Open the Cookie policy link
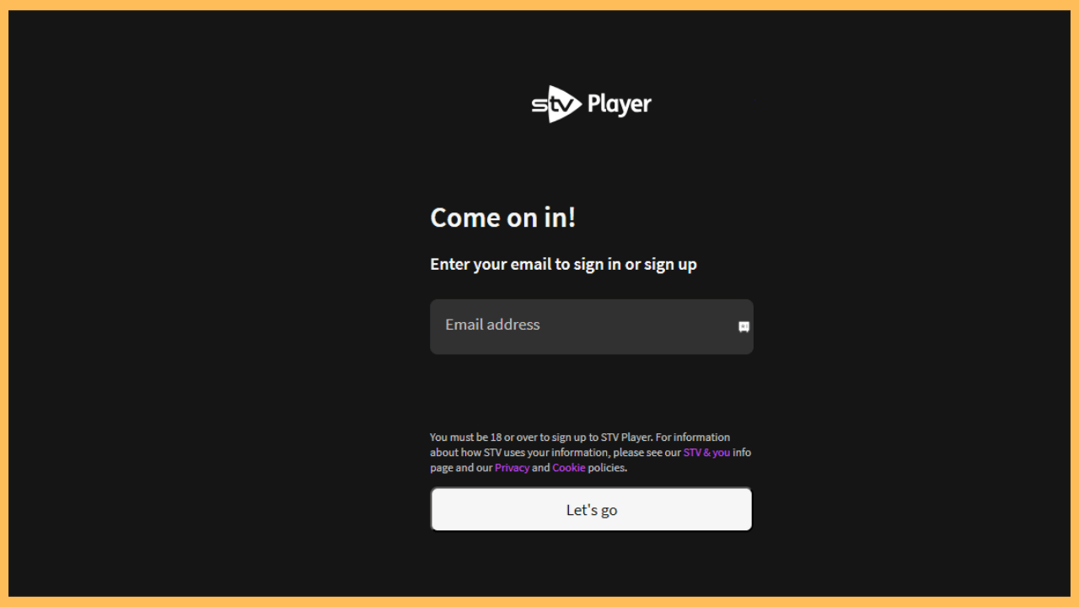1079x607 pixels. [568, 467]
